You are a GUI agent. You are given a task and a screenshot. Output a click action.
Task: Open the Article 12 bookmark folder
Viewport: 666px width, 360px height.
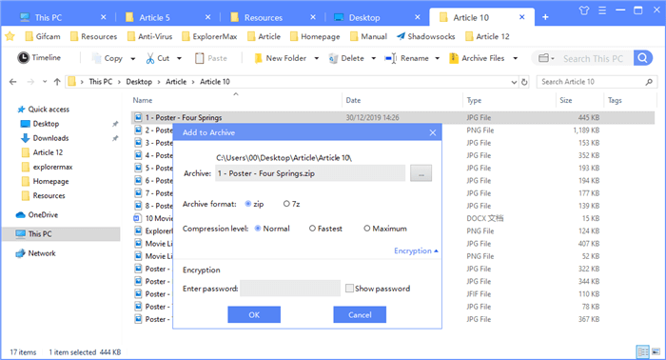coord(487,36)
